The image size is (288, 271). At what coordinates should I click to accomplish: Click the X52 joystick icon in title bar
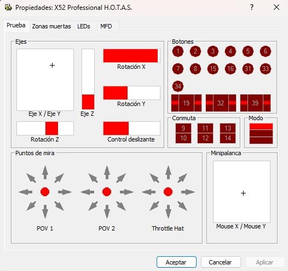(x=8, y=7)
